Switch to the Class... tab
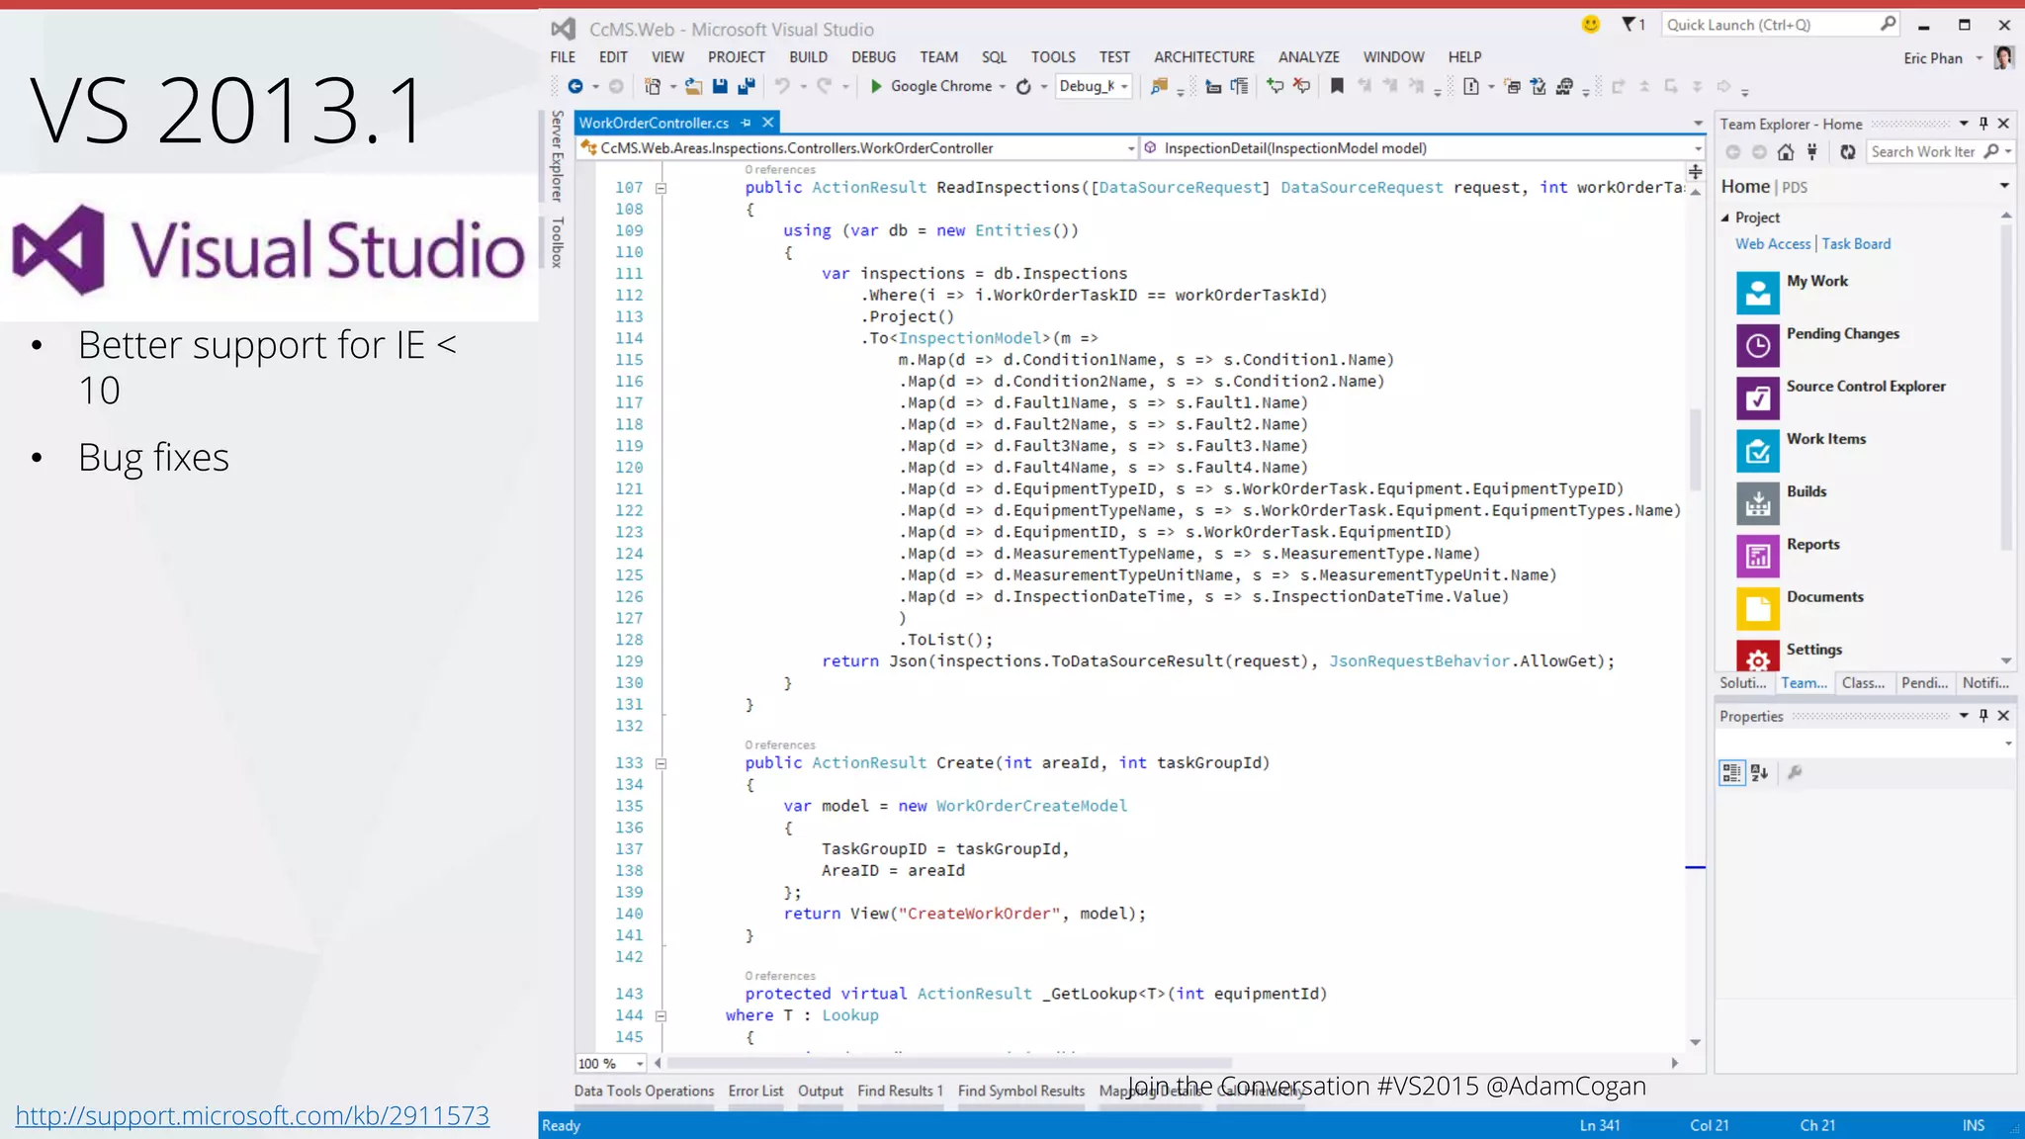 click(1863, 683)
